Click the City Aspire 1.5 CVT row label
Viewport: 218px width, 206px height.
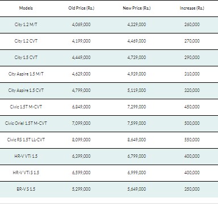pos(26,90)
